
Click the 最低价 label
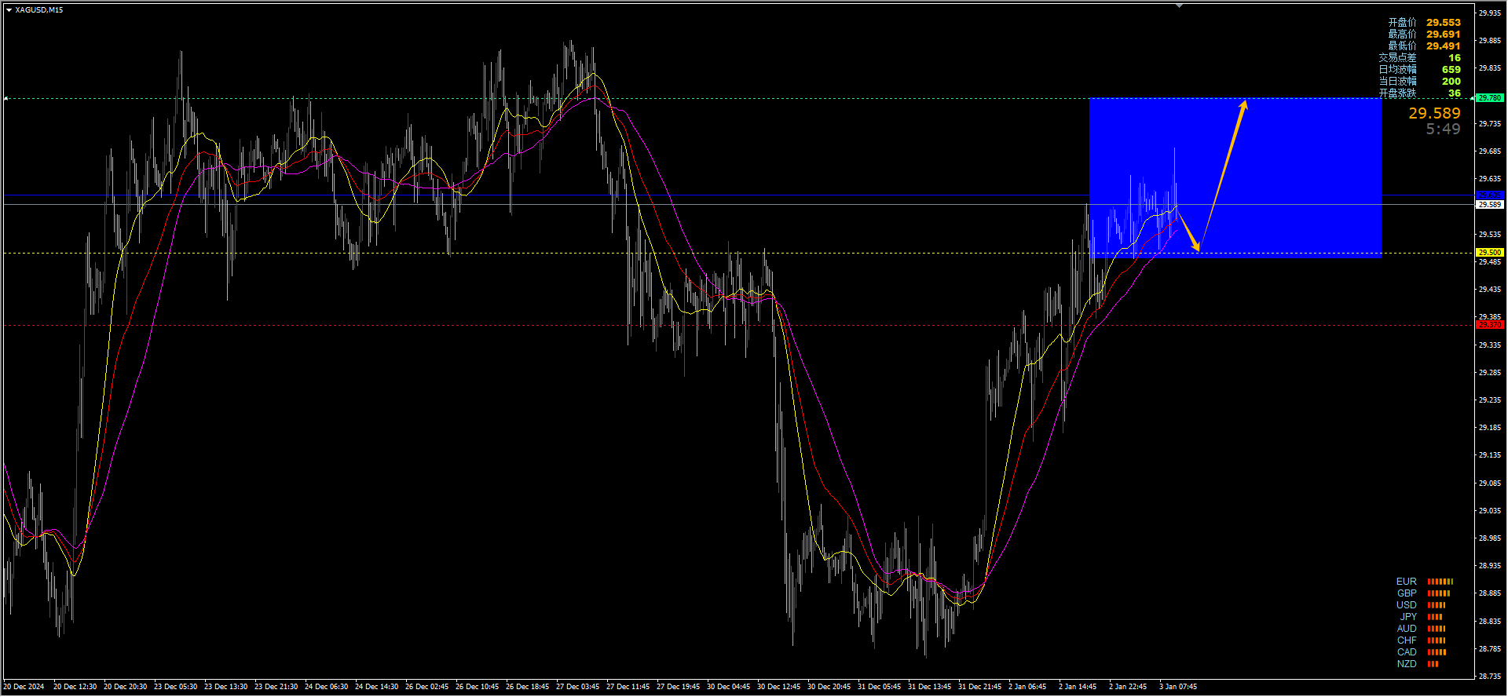tap(1402, 46)
